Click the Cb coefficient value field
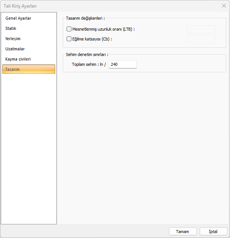 point(201,39)
